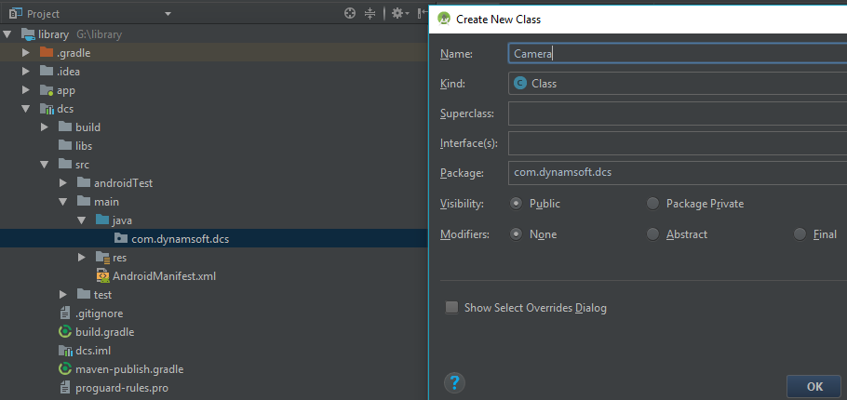The height and width of the screenshot is (400, 847).
Task: Collapse the dcs module node
Action: 27,109
